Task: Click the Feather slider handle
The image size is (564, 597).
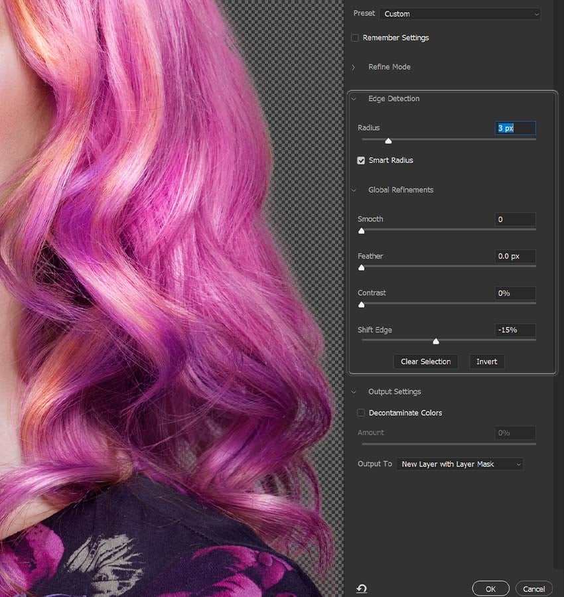Action: (362, 267)
